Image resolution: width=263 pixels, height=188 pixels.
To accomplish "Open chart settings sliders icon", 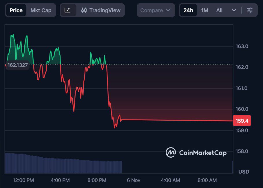I will pyautogui.click(x=250, y=10).
